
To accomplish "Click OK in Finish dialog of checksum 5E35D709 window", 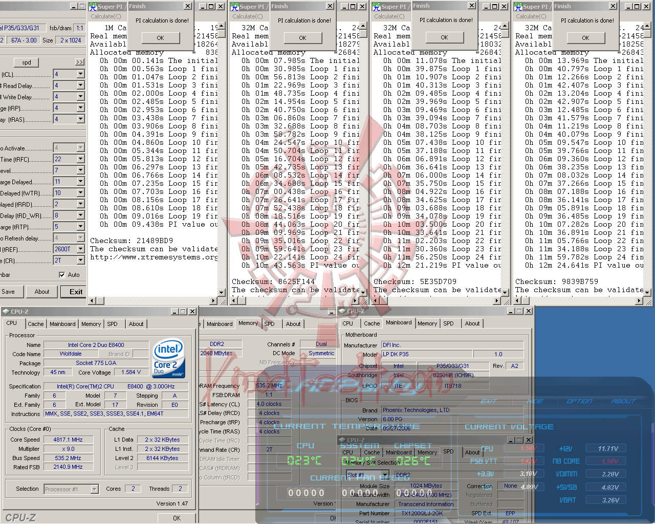I will click(444, 37).
